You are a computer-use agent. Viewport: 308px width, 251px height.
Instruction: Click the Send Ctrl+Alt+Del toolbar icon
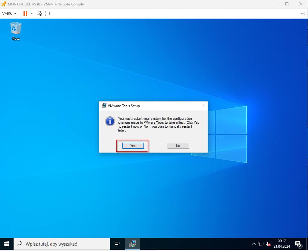tap(39, 14)
